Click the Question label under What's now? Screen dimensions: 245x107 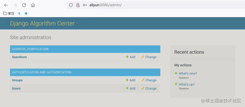coord(184,78)
